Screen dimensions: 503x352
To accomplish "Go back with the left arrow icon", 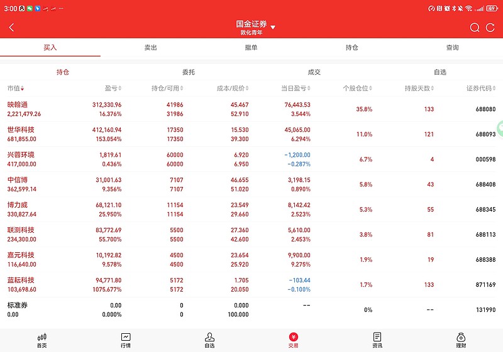I will tap(11, 28).
